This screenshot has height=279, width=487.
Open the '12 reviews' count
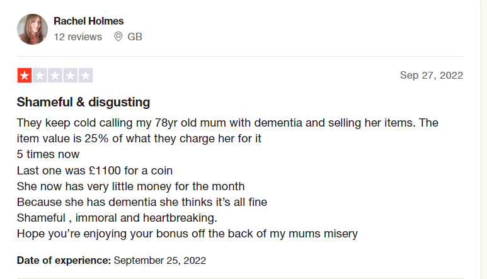point(78,37)
